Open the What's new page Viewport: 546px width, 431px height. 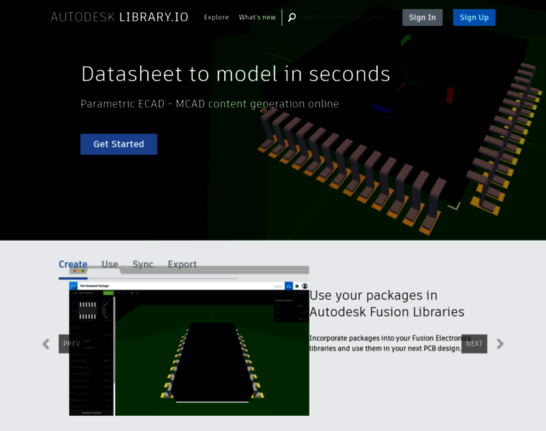click(257, 17)
